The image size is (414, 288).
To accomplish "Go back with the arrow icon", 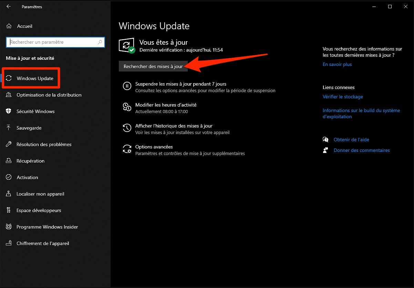I will 9,7.
